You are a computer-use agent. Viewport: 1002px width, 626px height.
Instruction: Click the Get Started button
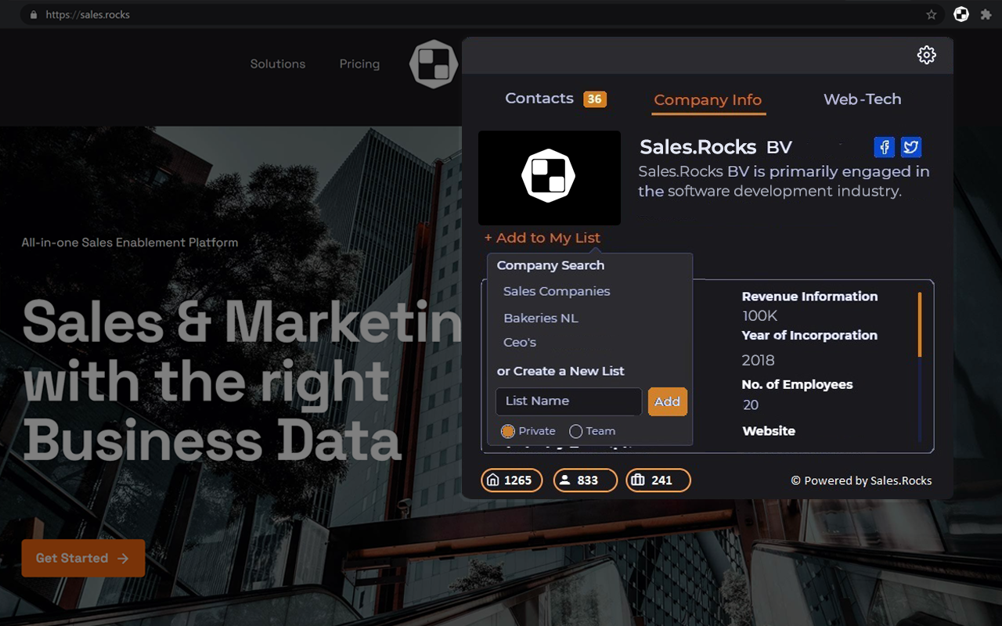click(x=82, y=558)
